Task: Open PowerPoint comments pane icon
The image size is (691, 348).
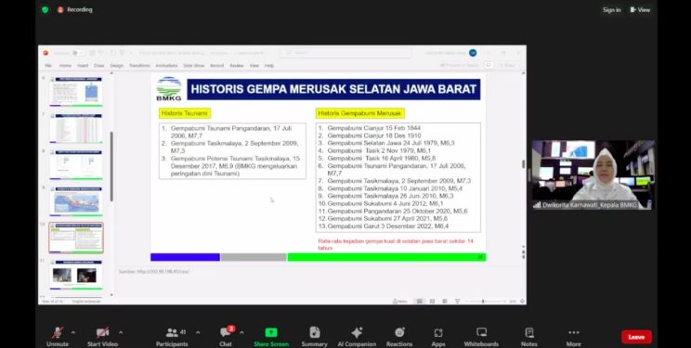Action: click(x=489, y=65)
